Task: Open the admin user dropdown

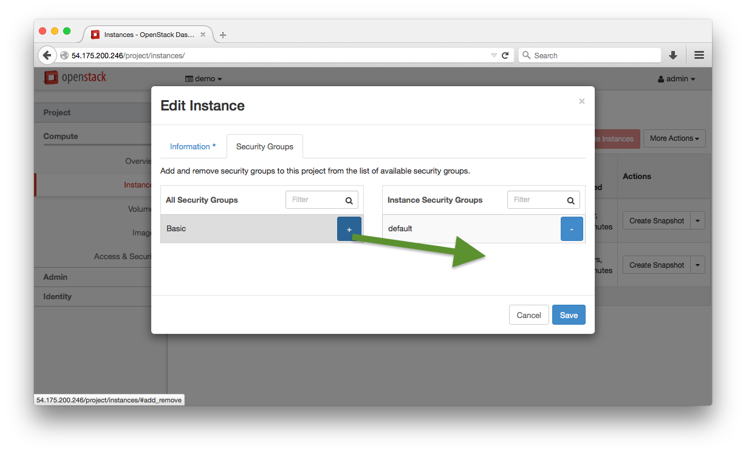Action: [x=676, y=79]
